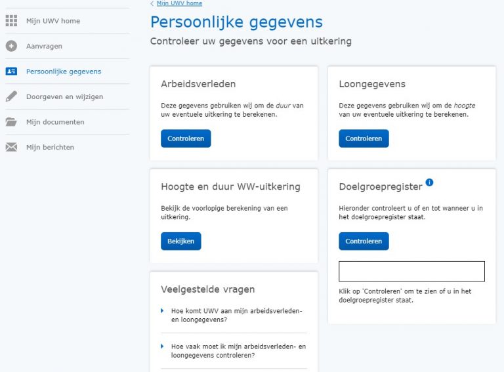Open Aanvragen in the sidebar menu
This screenshot has width=504, height=372.
coord(44,47)
